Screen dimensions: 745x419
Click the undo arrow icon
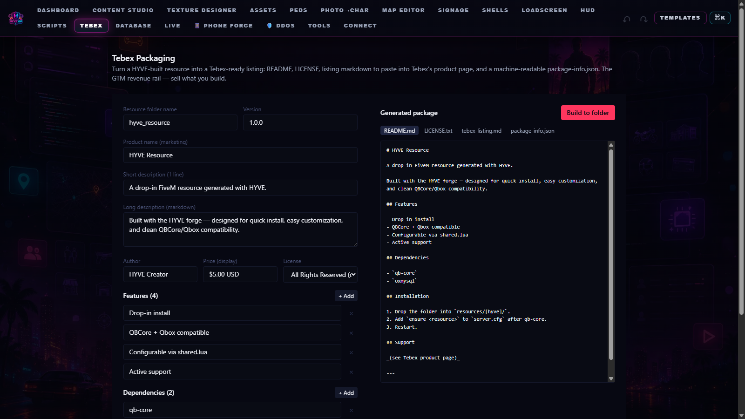[x=627, y=19]
